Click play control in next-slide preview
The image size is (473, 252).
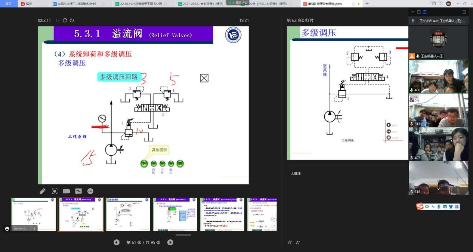coord(389,125)
